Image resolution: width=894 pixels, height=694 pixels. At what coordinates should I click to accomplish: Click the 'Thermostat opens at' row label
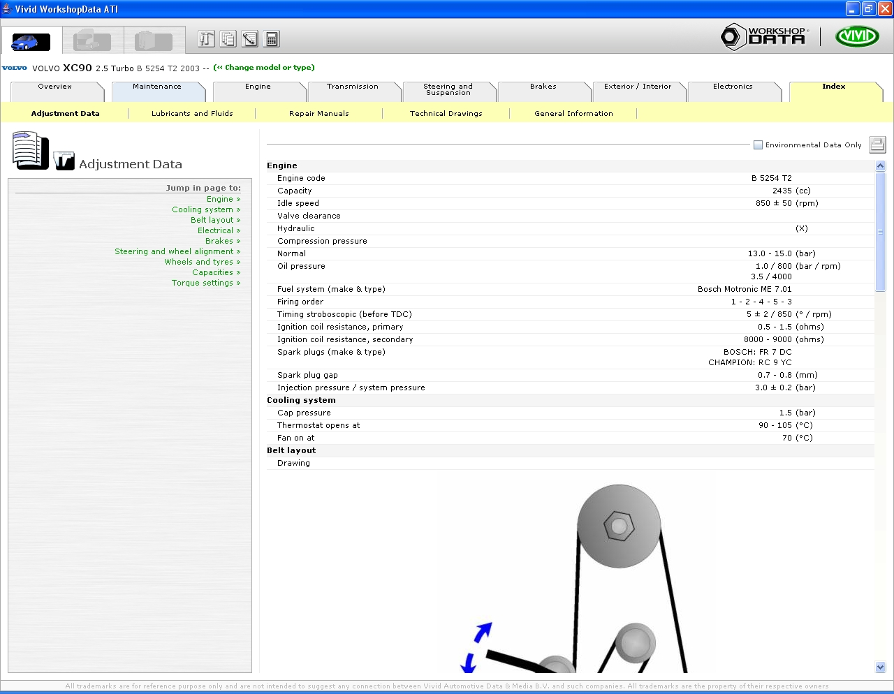tap(318, 425)
